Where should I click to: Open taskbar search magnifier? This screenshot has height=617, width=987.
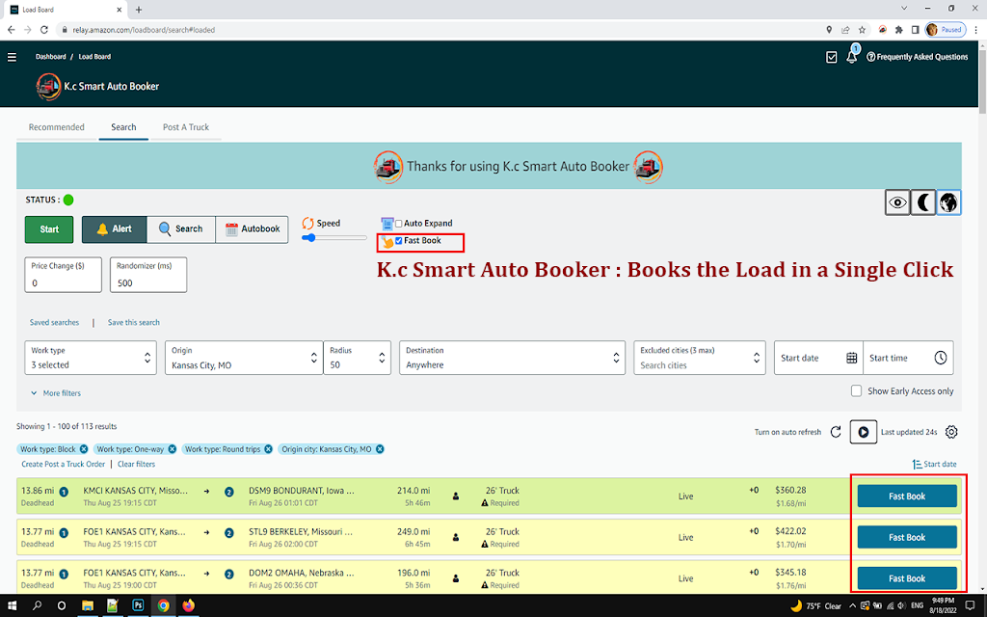pyautogui.click(x=37, y=605)
